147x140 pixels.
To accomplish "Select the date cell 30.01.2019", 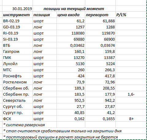I will point(17,9).
